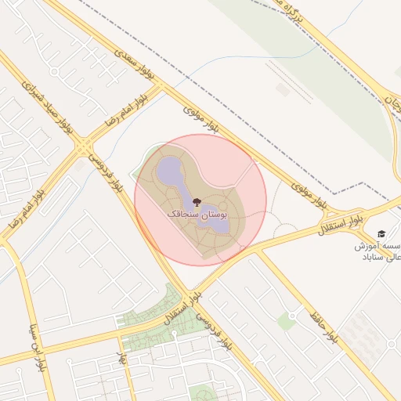This screenshot has height=401, width=401.
Task: Click the small green square roundabout near بلوار حافظ
Action: point(287,321)
